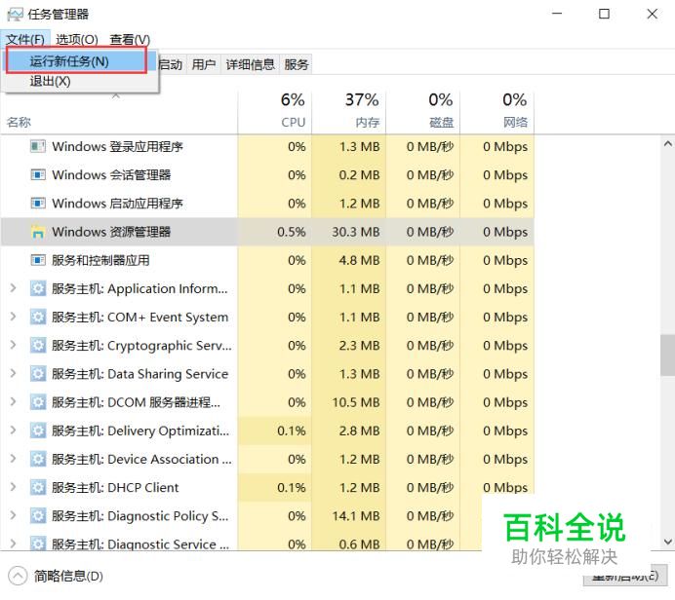The image size is (675, 600).
Task: Select the 服务主机: DHCP Client row text
Action: pyautogui.click(x=115, y=487)
